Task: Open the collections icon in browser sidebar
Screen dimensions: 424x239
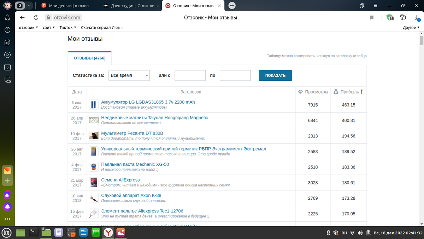Action: (7, 42)
